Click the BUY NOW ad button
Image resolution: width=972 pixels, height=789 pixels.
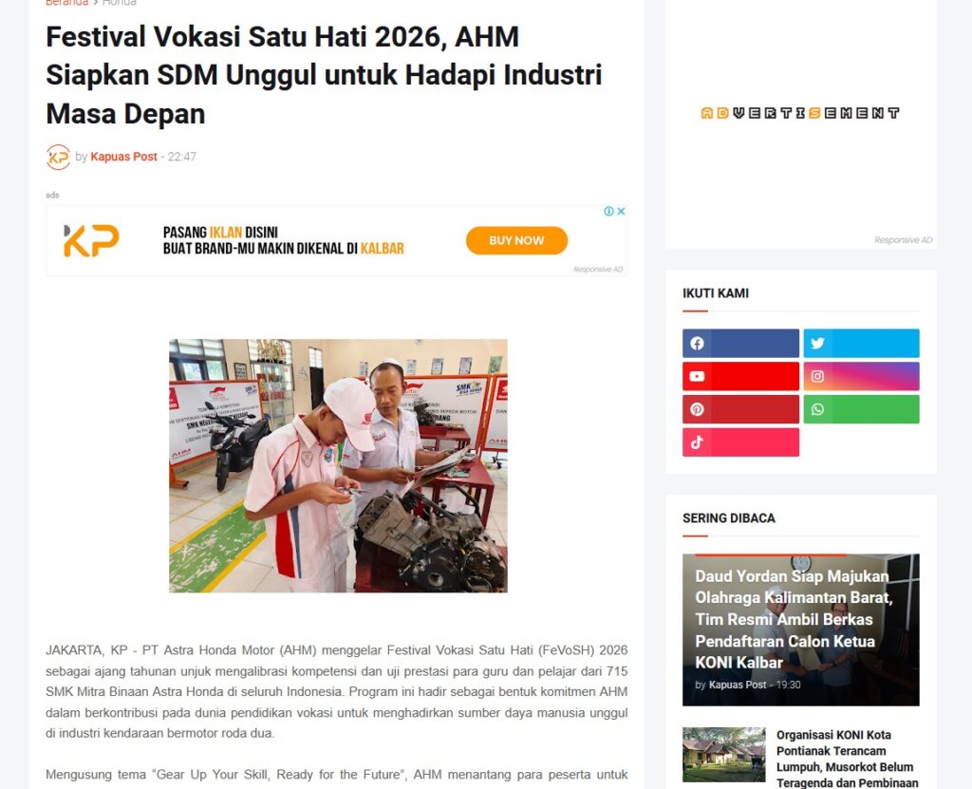[x=516, y=240]
